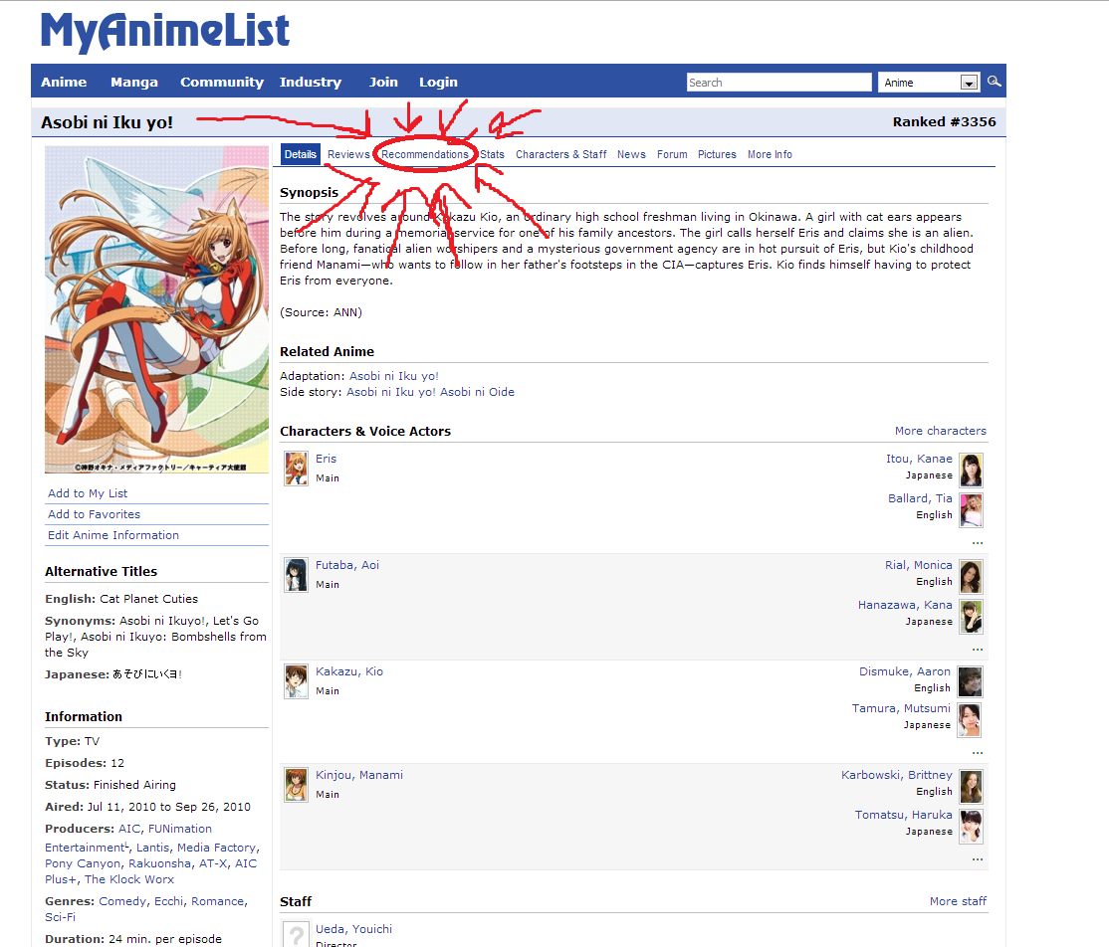
Task: Open voice actor Itou, Kanae link
Action: 919,459
